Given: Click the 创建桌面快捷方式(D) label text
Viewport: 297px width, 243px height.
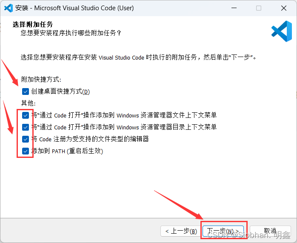Looking at the screenshot, I should [60, 91].
